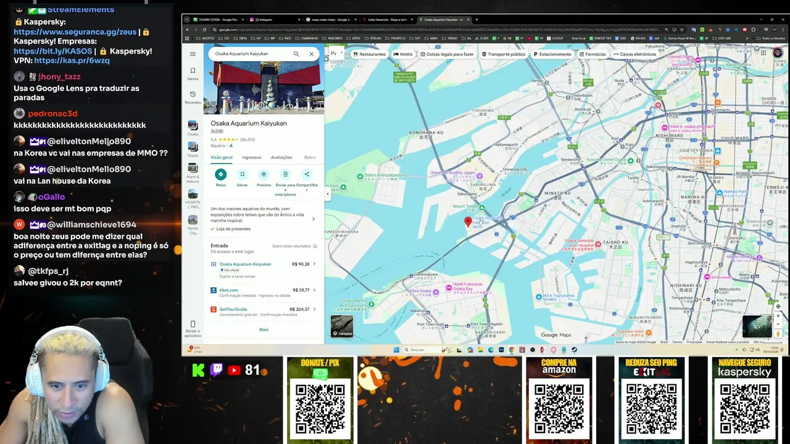Filter map by Caixas eletrônicos
790x444 pixels.
coord(634,54)
